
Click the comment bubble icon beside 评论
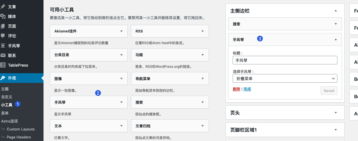3,36
